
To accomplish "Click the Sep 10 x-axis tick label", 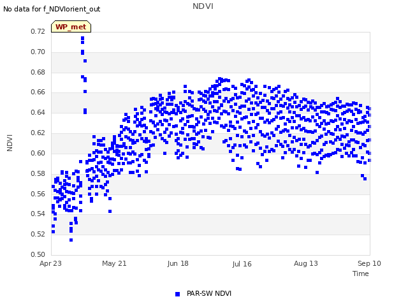I will 369,263.
